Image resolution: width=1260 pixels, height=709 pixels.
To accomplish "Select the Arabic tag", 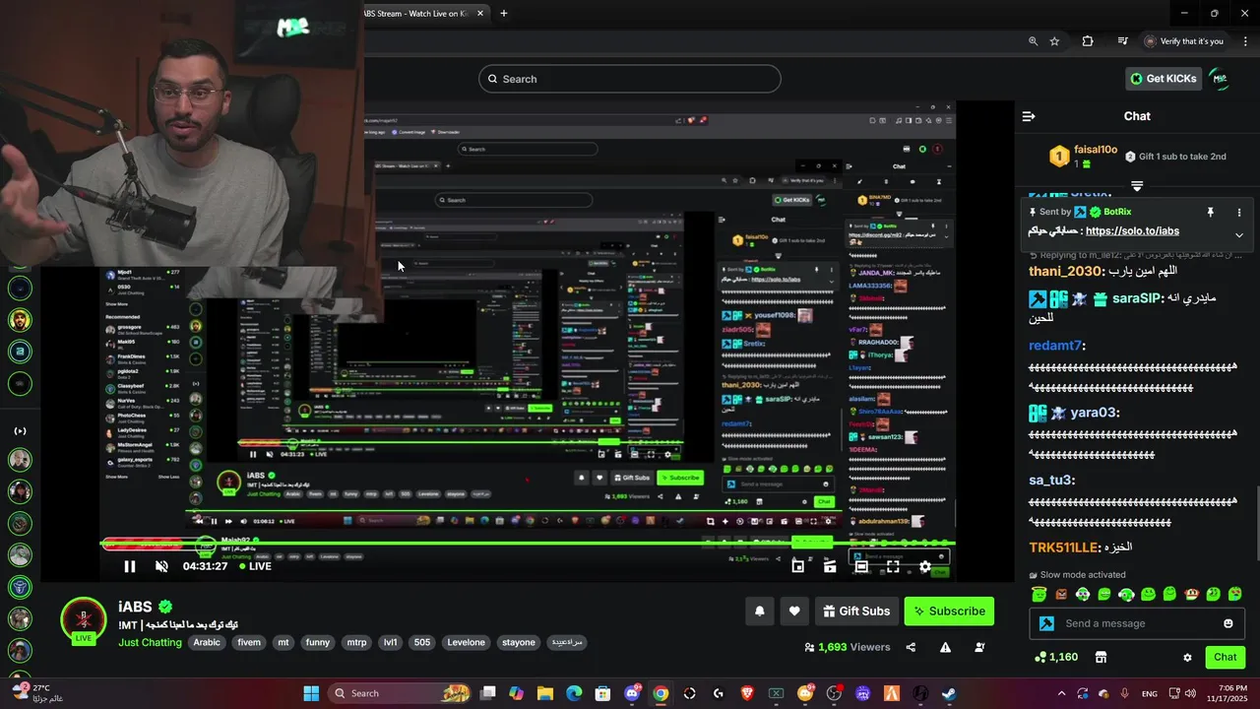I will pos(207,642).
